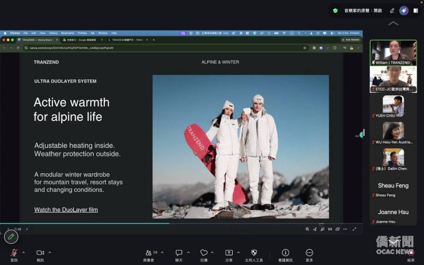The width and height of the screenshot is (424, 265).
Task: Select YUEH CHIU participant tile
Action: 393,107
